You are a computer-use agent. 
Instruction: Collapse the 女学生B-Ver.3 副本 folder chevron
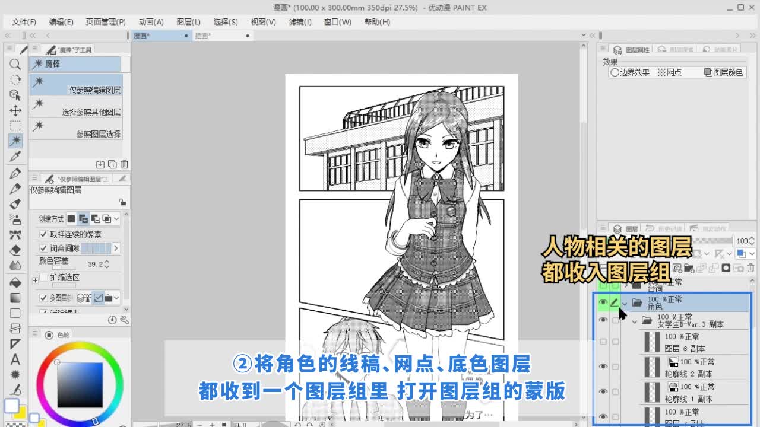click(x=635, y=321)
